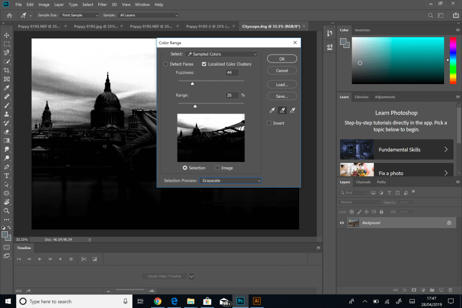Open the Selection Preview dropdown
The height and width of the screenshot is (308, 462).
click(x=230, y=180)
